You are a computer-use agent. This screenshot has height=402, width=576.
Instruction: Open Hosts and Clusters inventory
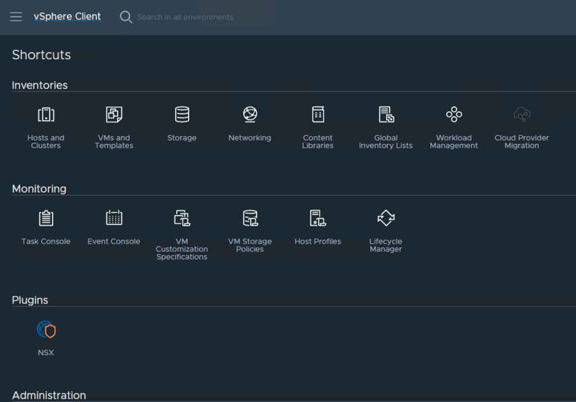click(46, 115)
